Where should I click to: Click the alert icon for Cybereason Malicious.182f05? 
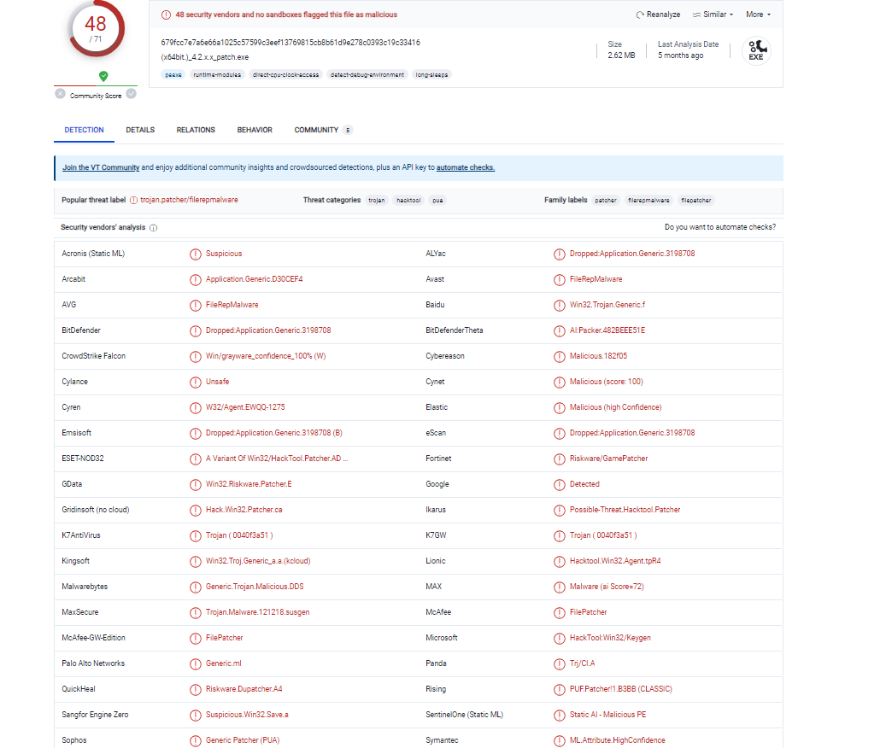coord(560,356)
